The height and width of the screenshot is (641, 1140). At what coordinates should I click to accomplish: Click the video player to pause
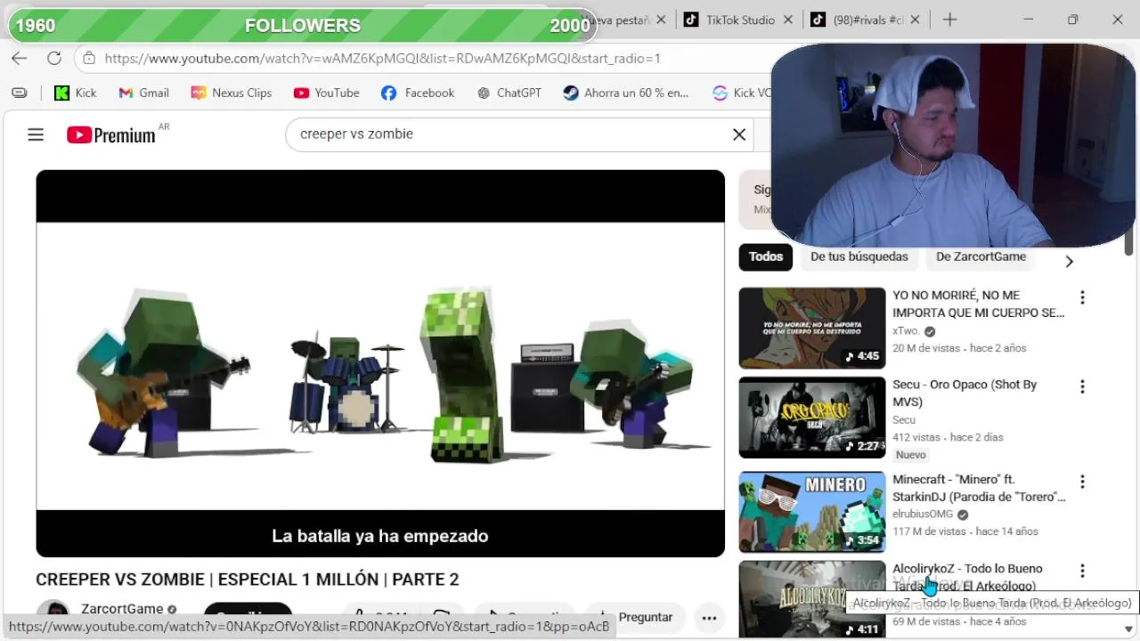pyautogui.click(x=380, y=363)
